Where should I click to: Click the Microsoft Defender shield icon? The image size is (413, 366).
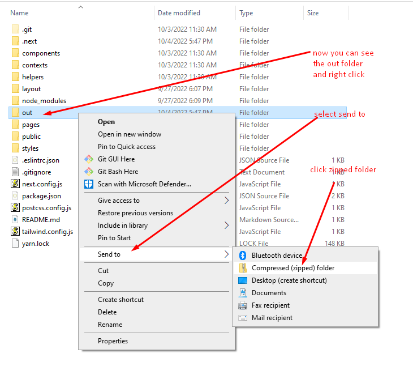(89, 184)
